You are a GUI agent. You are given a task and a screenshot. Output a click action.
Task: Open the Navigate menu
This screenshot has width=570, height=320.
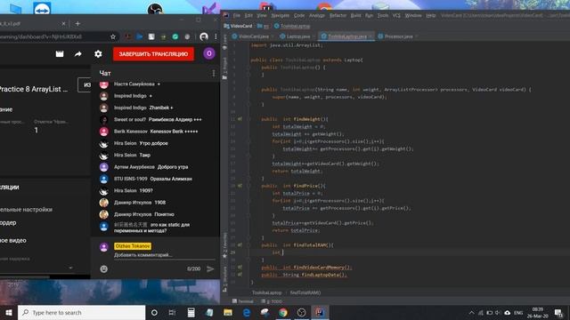click(x=280, y=16)
